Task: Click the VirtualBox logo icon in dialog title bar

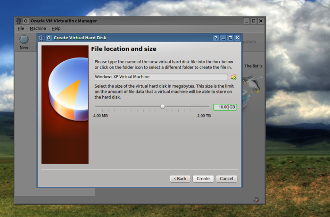Action: [x=41, y=38]
